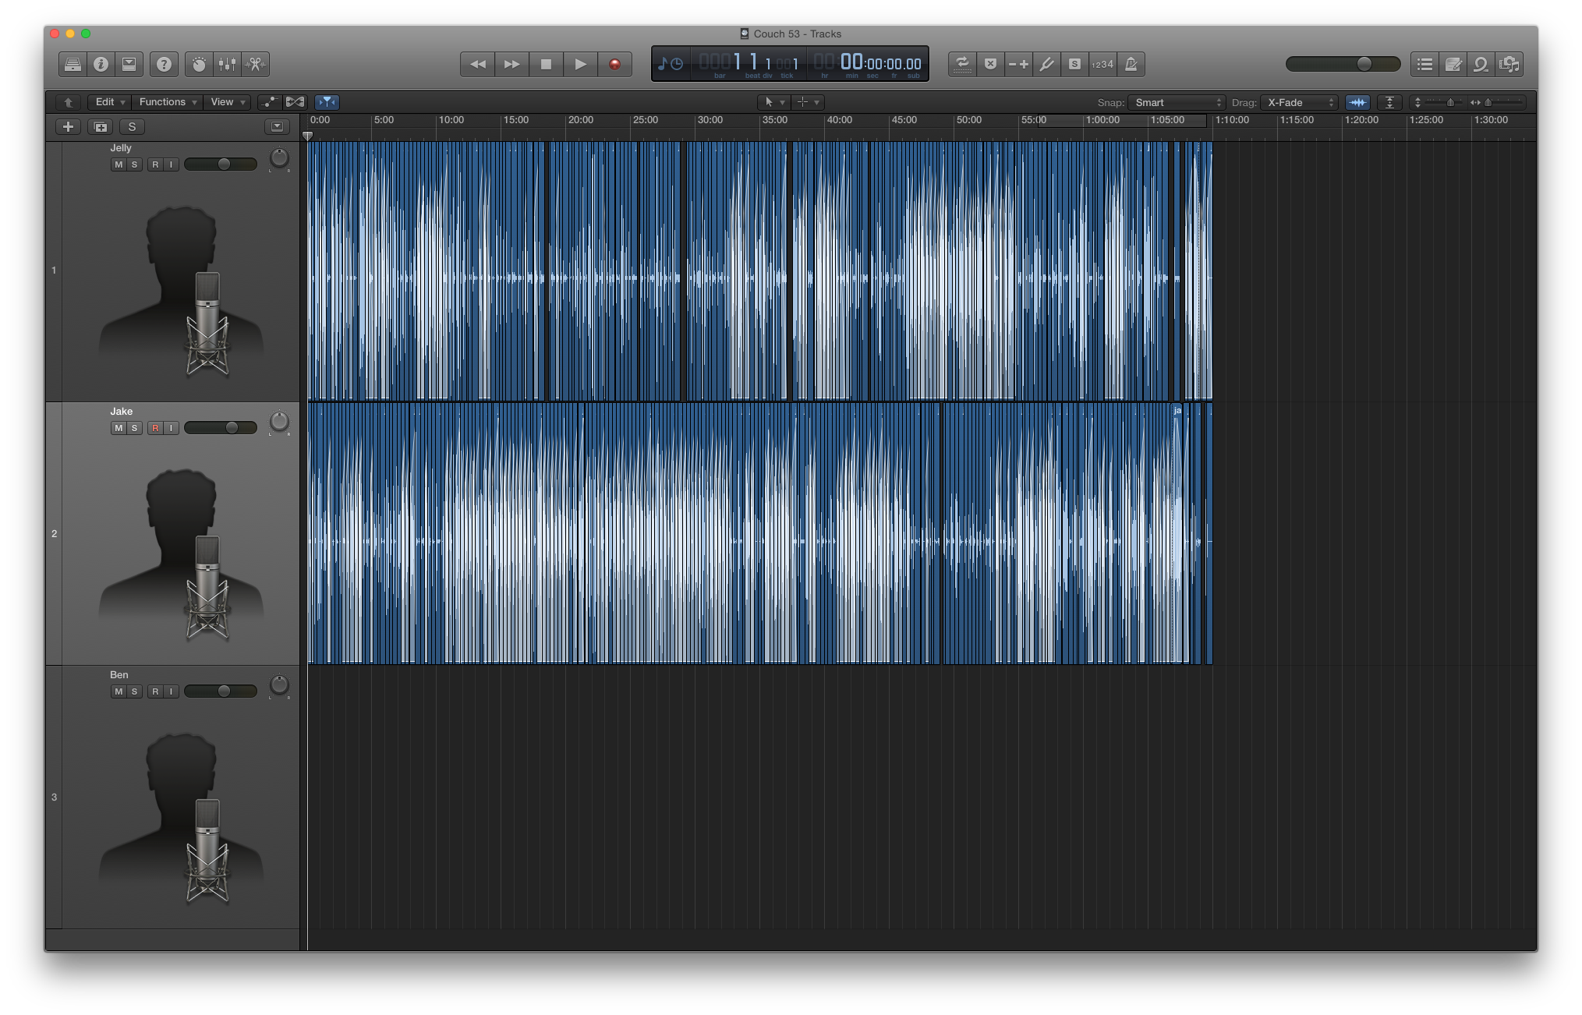
Task: Open the View menu
Action: (x=228, y=102)
